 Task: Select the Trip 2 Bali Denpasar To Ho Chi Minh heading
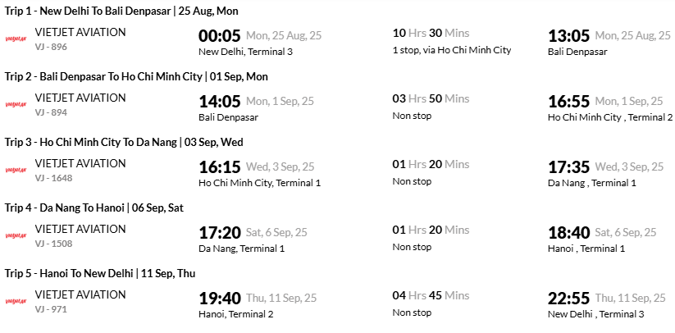[136, 76]
